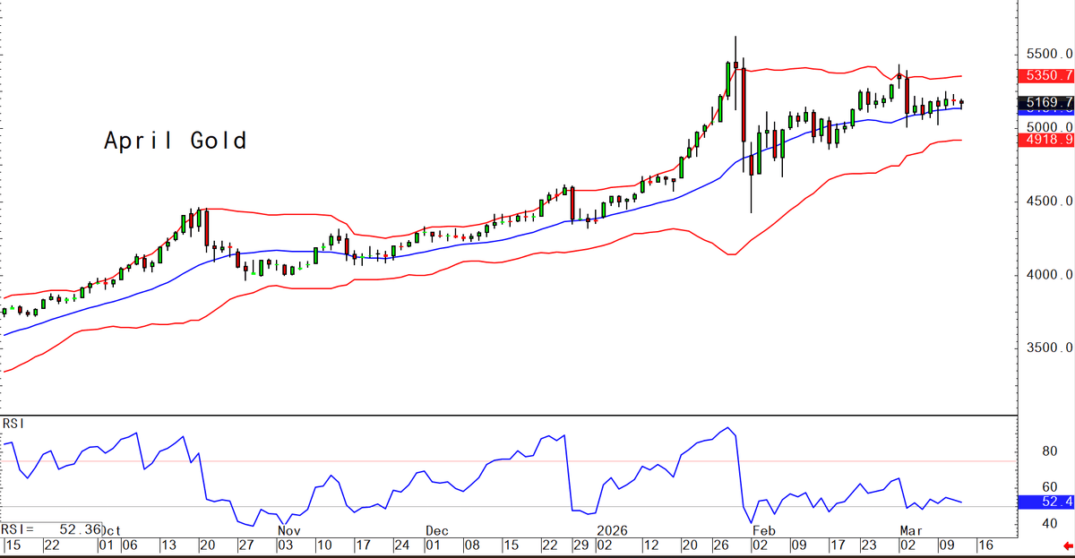Select the 'April Gold' chart title
The height and width of the screenshot is (558, 1075).
point(175,141)
